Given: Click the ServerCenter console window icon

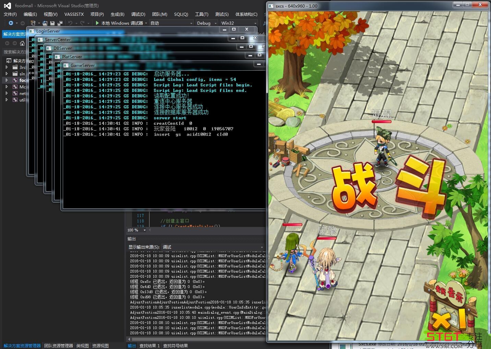Looking at the screenshot, I should pos(40,39).
